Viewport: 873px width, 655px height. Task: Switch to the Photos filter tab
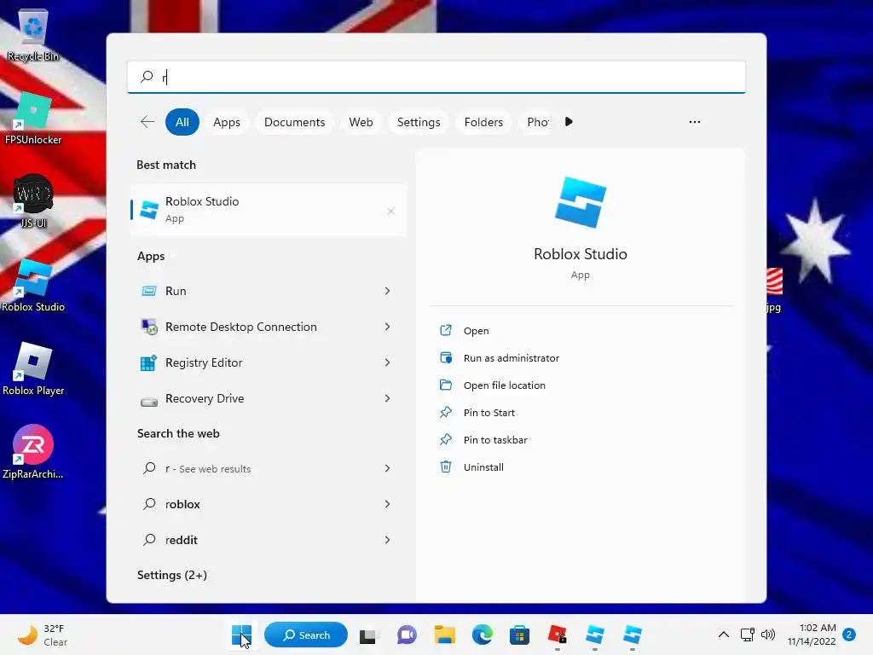click(537, 122)
